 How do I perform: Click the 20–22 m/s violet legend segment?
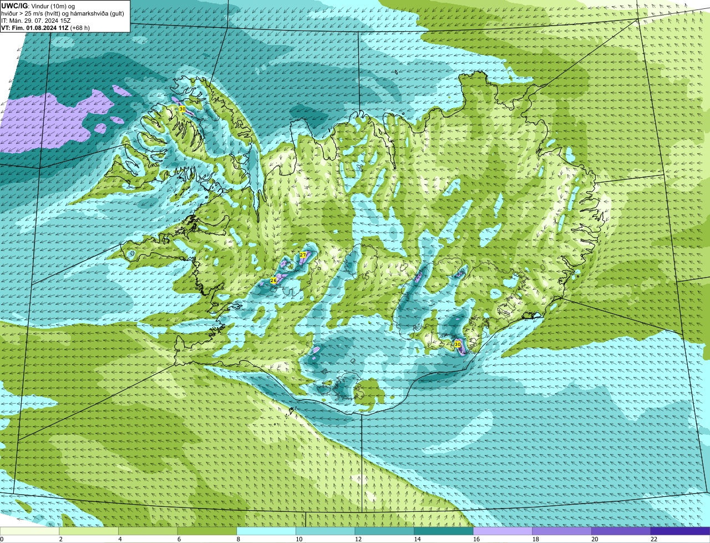[621, 531]
